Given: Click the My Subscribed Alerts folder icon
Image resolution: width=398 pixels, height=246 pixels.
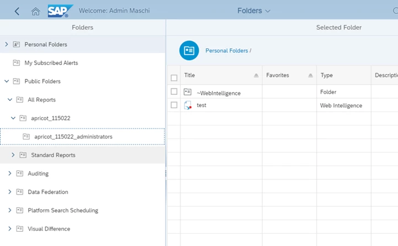Looking at the screenshot, I should pos(17,63).
